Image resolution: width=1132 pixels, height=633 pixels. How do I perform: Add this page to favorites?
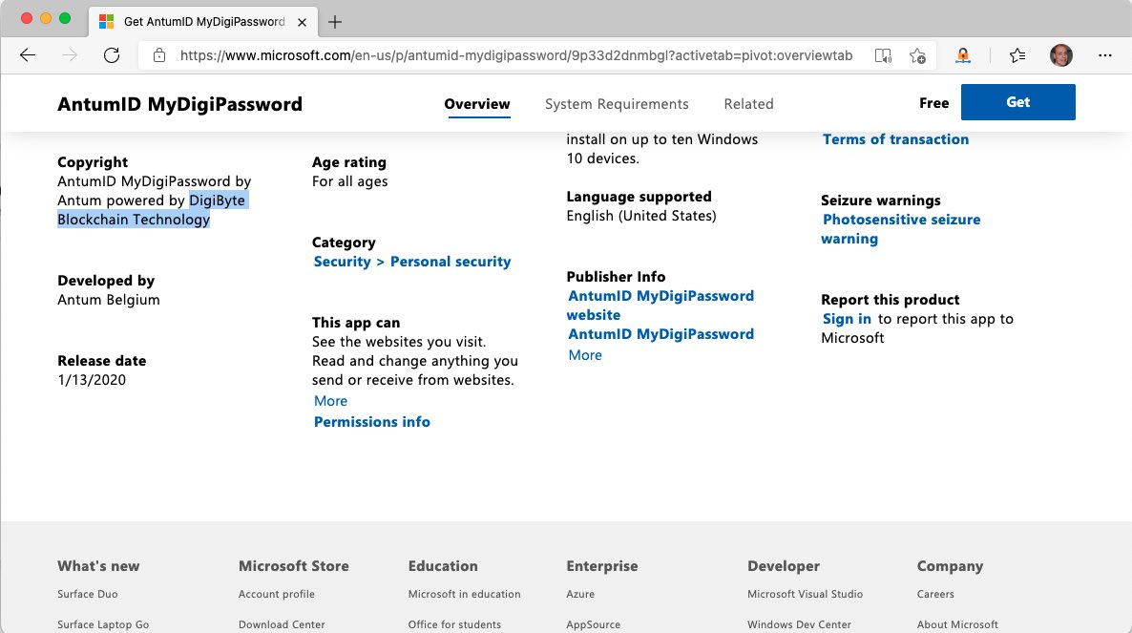[917, 55]
